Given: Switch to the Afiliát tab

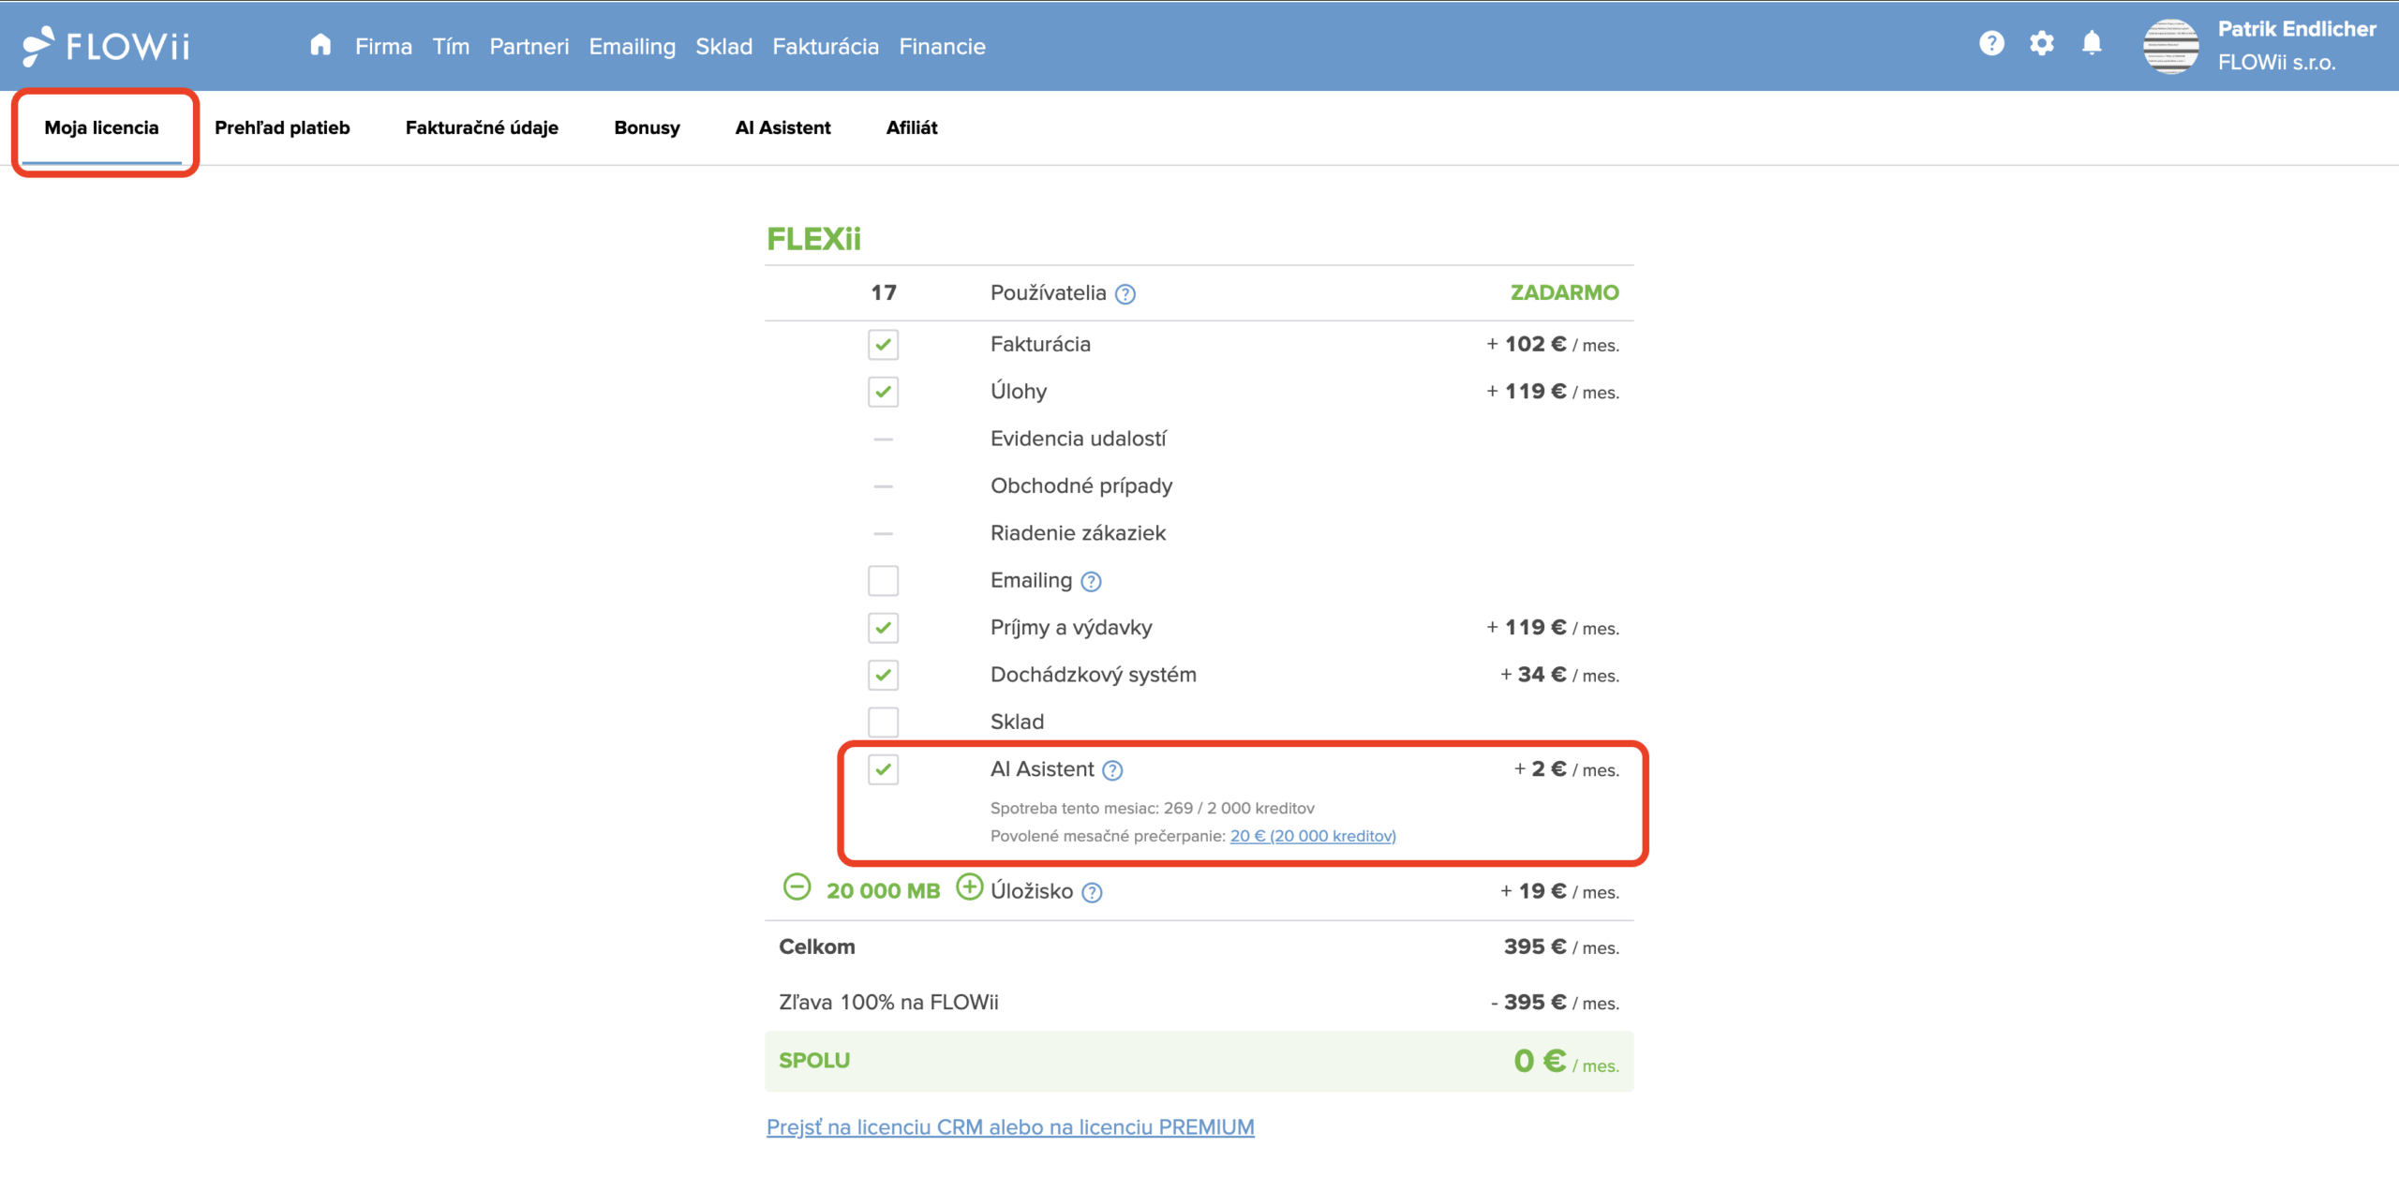Looking at the screenshot, I should pyautogui.click(x=912, y=128).
